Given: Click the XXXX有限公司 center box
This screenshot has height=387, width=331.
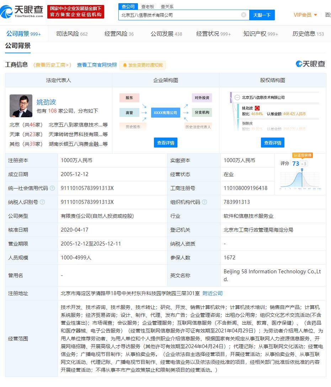Looking at the screenshot, I should coord(166,113).
